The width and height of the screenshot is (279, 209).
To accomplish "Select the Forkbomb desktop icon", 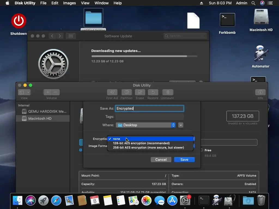I will click(x=227, y=20).
